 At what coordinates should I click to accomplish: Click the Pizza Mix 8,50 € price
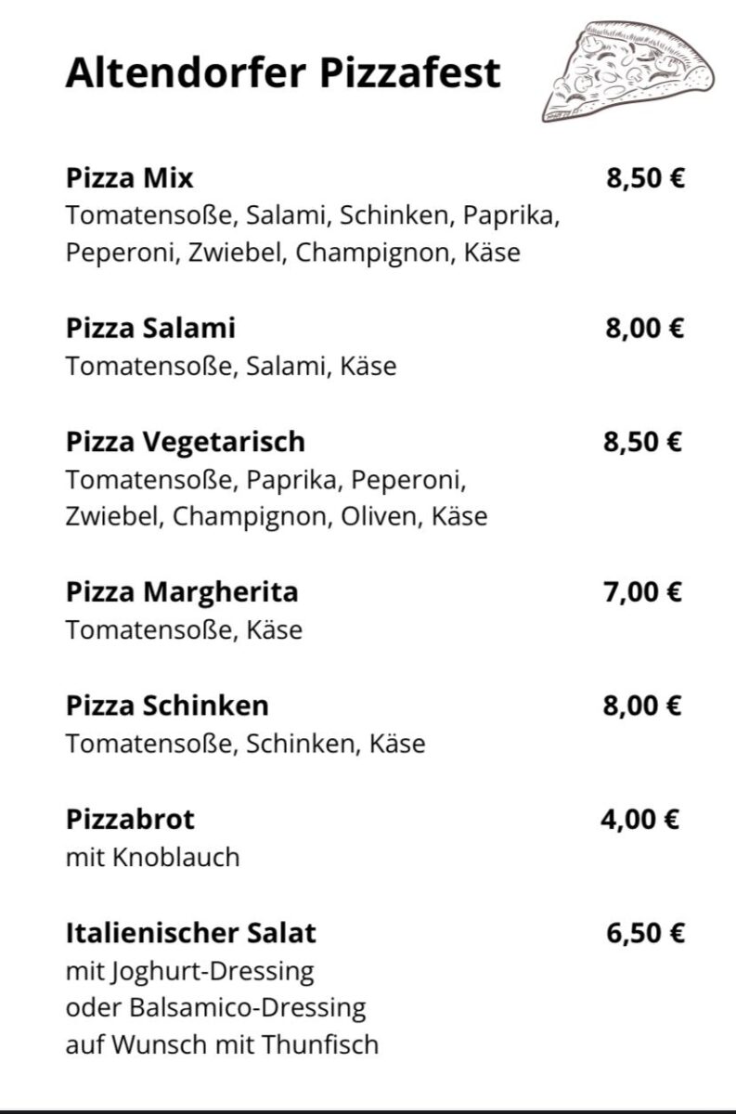pyautogui.click(x=645, y=177)
